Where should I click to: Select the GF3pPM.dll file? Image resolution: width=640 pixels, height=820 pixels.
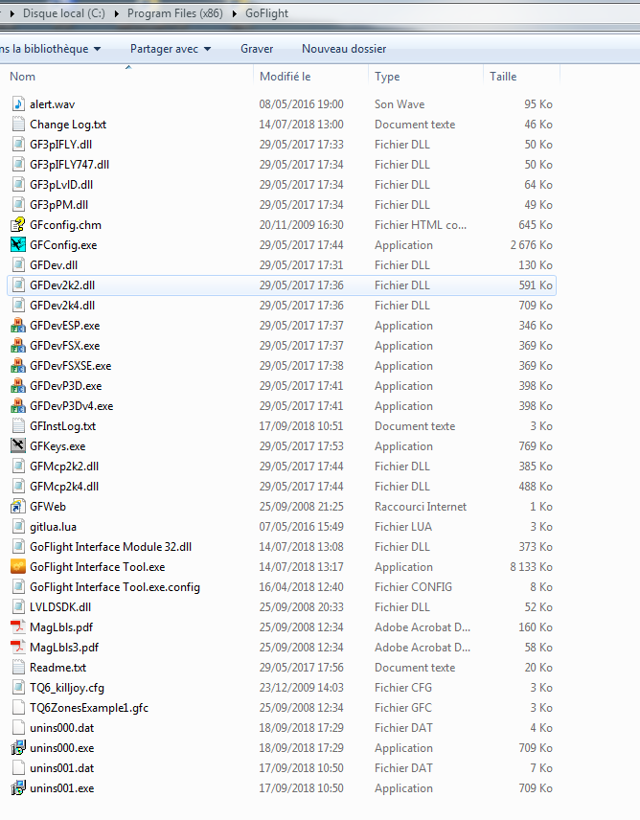point(59,205)
